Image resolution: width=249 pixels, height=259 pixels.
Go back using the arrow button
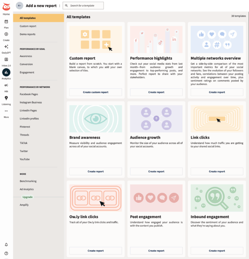(20, 6)
